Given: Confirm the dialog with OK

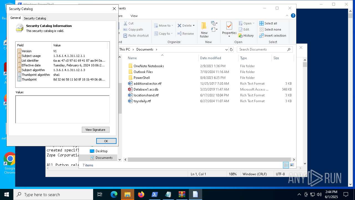Looking at the screenshot, I should (x=106, y=141).
